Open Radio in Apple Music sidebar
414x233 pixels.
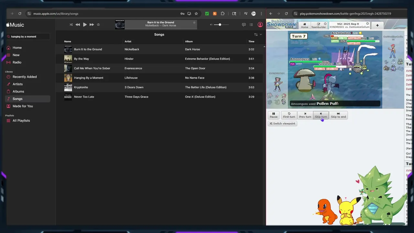click(x=17, y=62)
